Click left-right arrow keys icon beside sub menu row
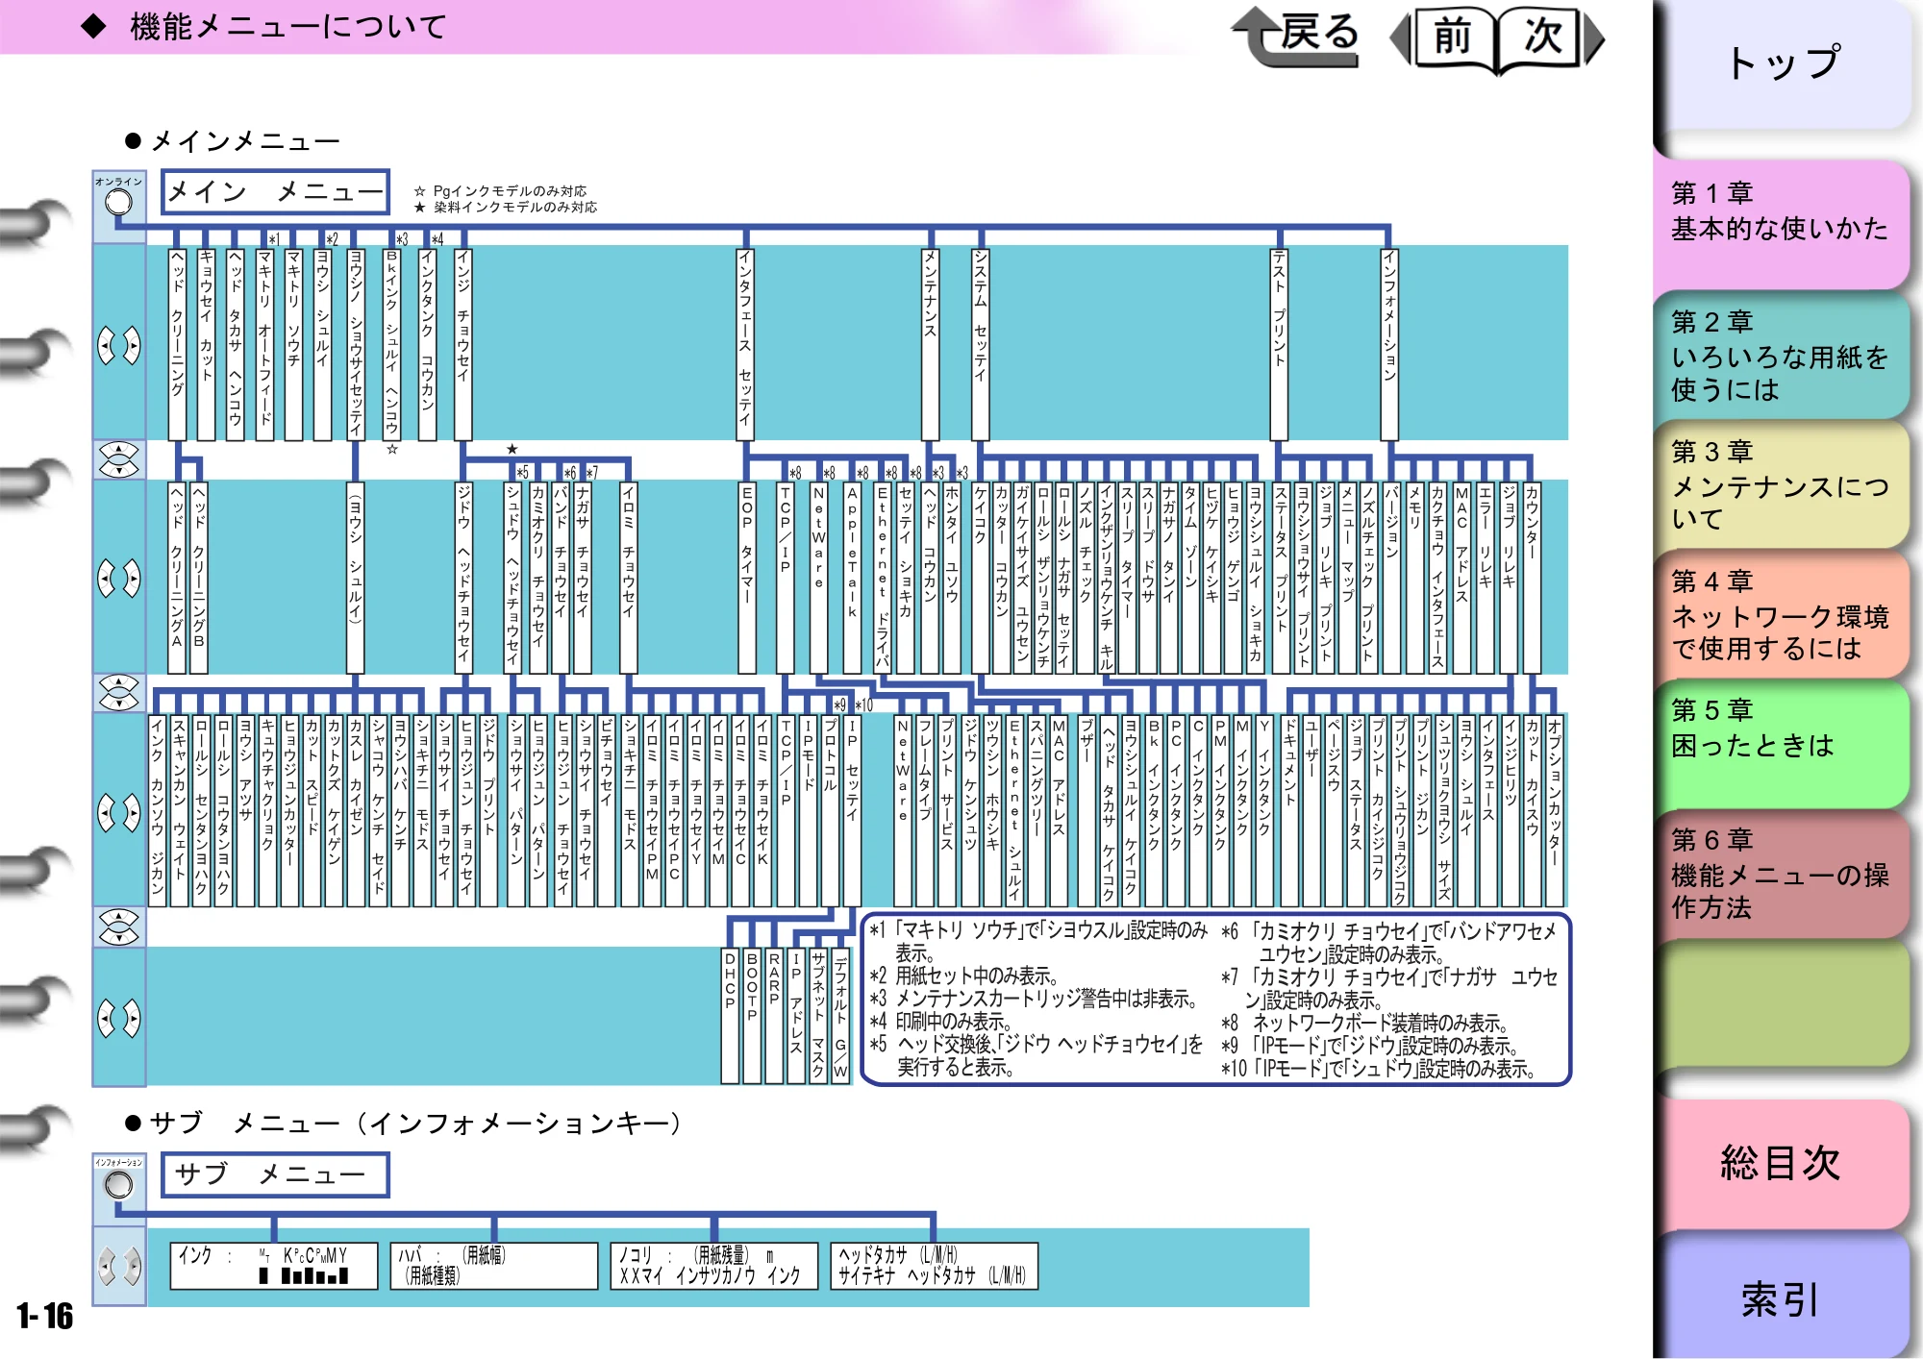Image resolution: width=1923 pixels, height=1359 pixels. coord(119,1266)
